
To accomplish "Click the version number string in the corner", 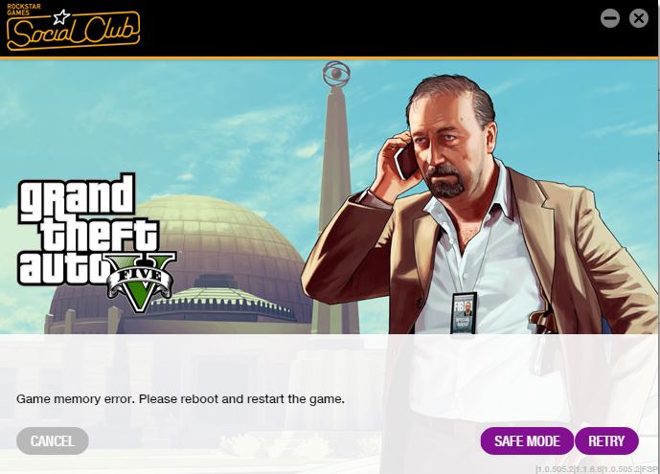I will [x=597, y=469].
